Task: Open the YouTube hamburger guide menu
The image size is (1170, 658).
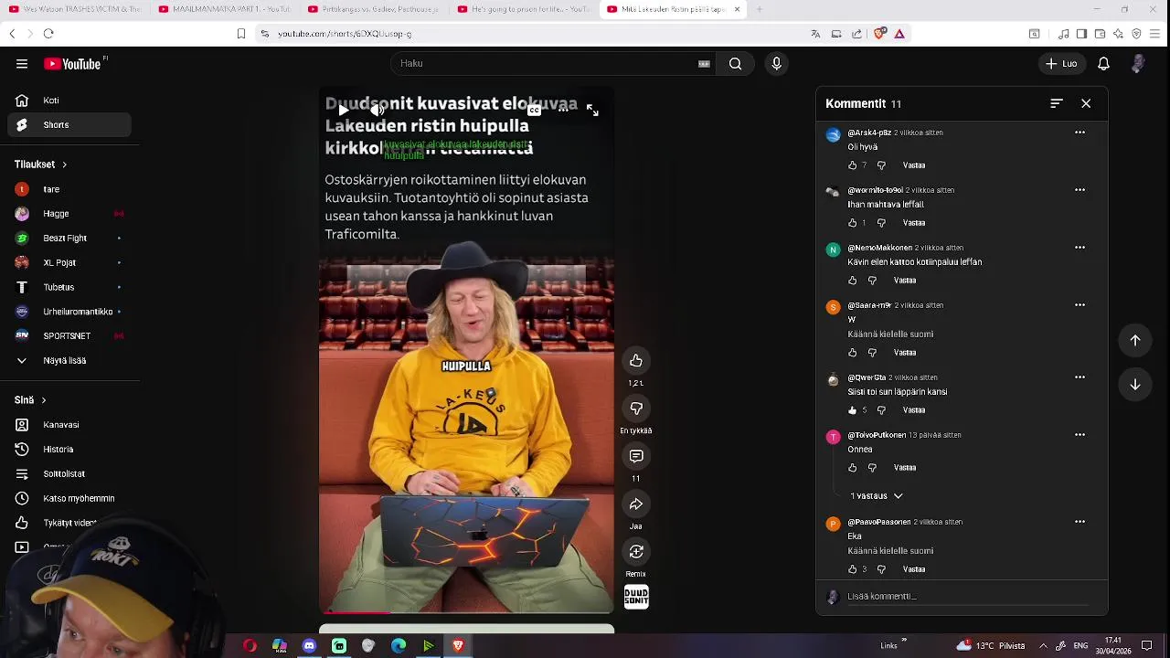Action: coord(22,64)
